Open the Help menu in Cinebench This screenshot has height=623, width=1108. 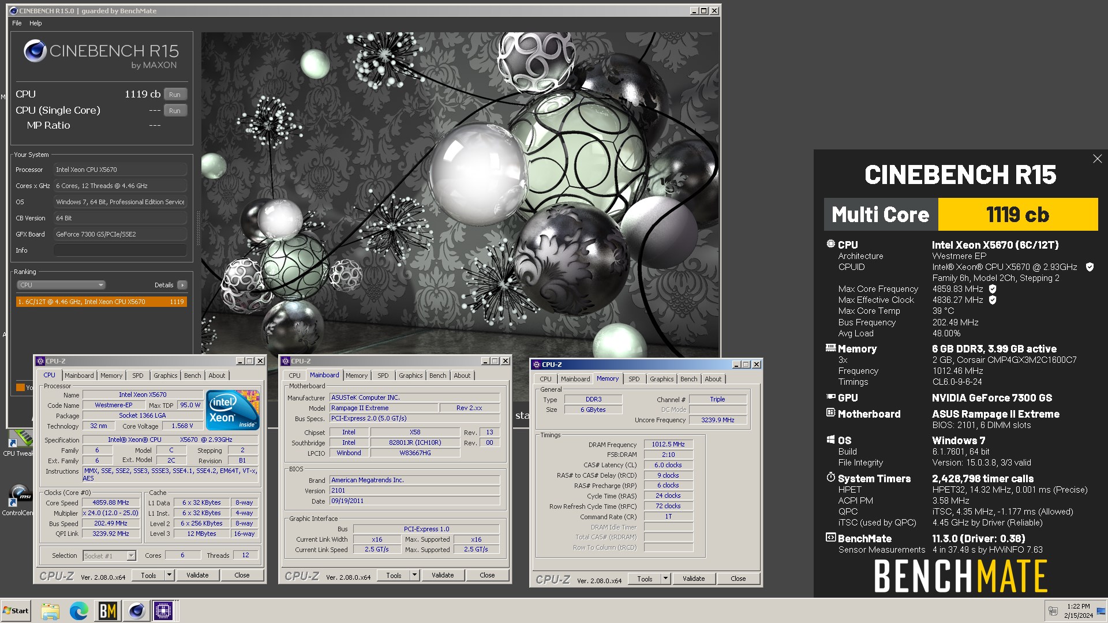[36, 23]
